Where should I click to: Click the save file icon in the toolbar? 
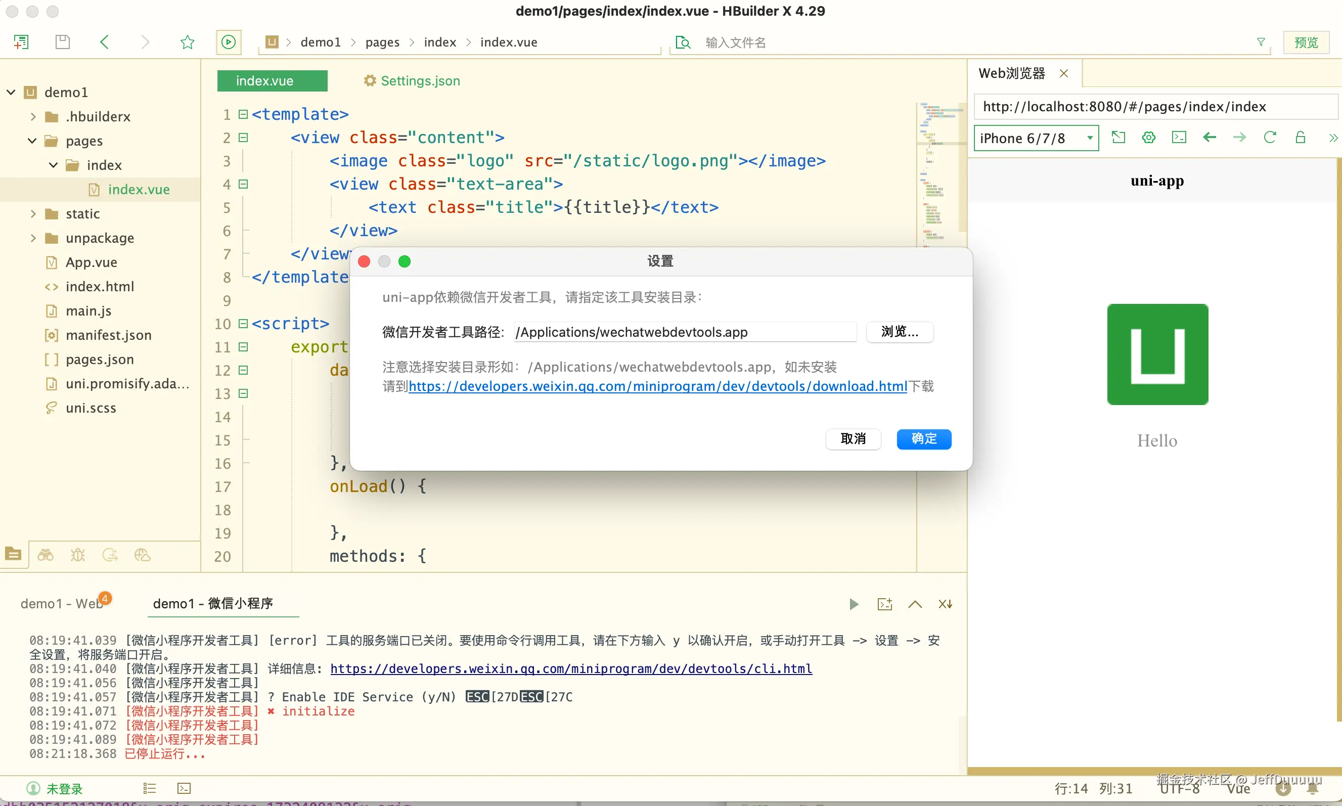[63, 42]
